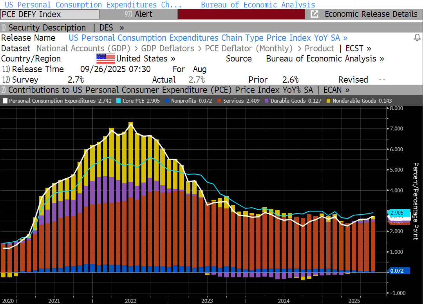423x304 pixels.
Task: Click the orange Services legend swatch
Action: click(219, 101)
